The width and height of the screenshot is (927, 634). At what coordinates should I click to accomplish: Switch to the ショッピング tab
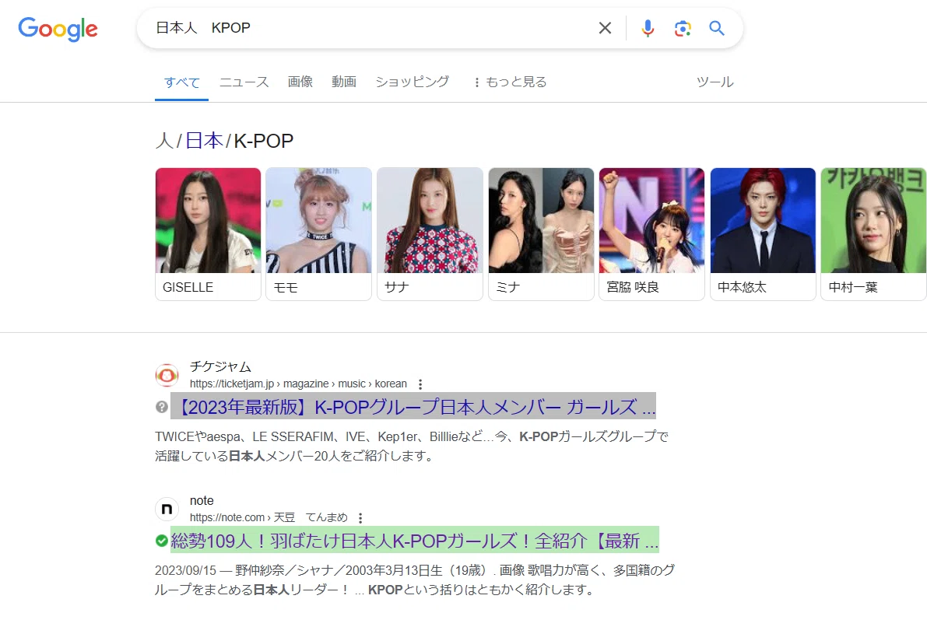[x=412, y=82]
